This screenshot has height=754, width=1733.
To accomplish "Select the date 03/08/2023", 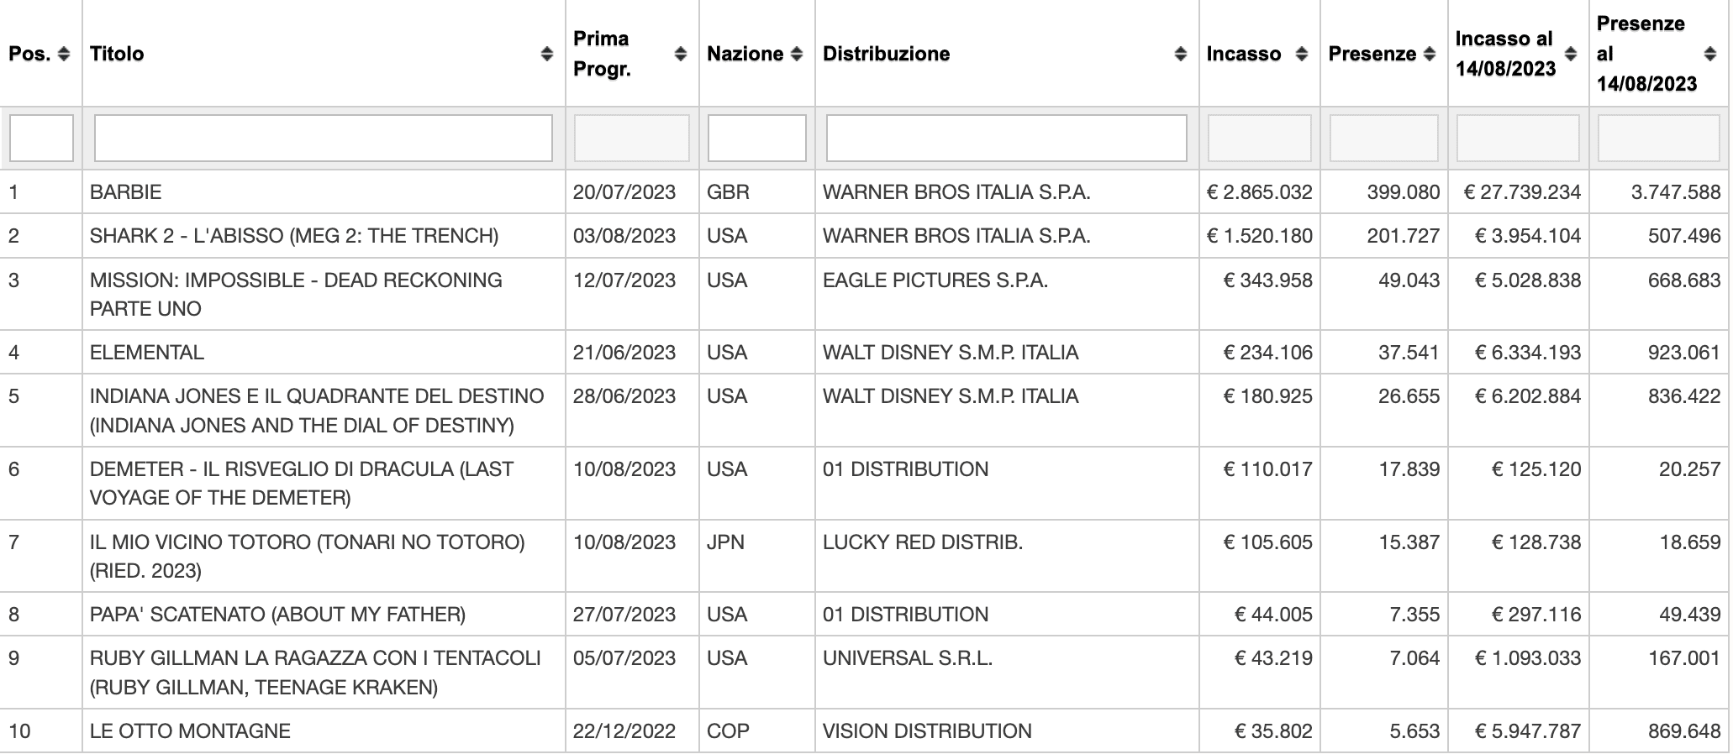I will [624, 236].
